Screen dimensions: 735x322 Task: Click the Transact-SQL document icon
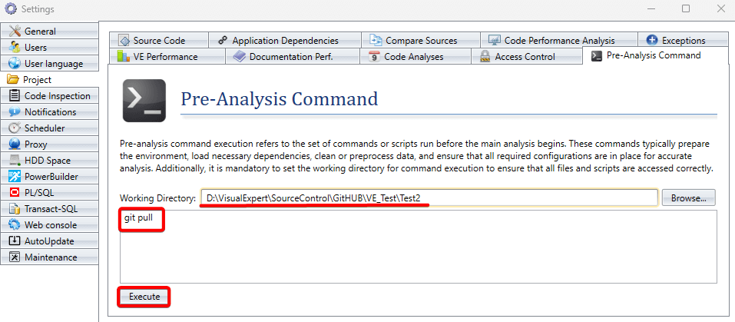[15, 209]
